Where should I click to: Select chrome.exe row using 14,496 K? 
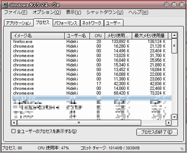pos(91,51)
